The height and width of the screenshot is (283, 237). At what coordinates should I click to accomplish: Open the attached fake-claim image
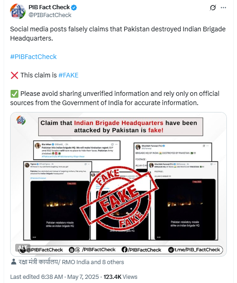click(118, 184)
